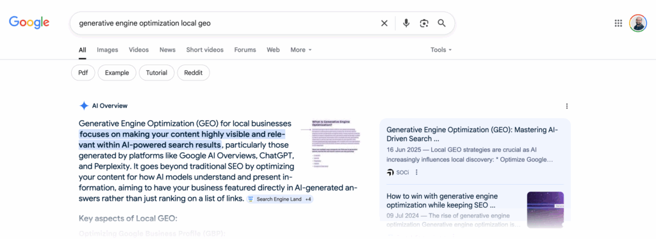Open Google Lens image search icon
Image resolution: width=656 pixels, height=239 pixels.
[x=424, y=24]
